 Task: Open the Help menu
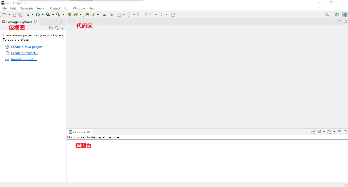[92, 8]
